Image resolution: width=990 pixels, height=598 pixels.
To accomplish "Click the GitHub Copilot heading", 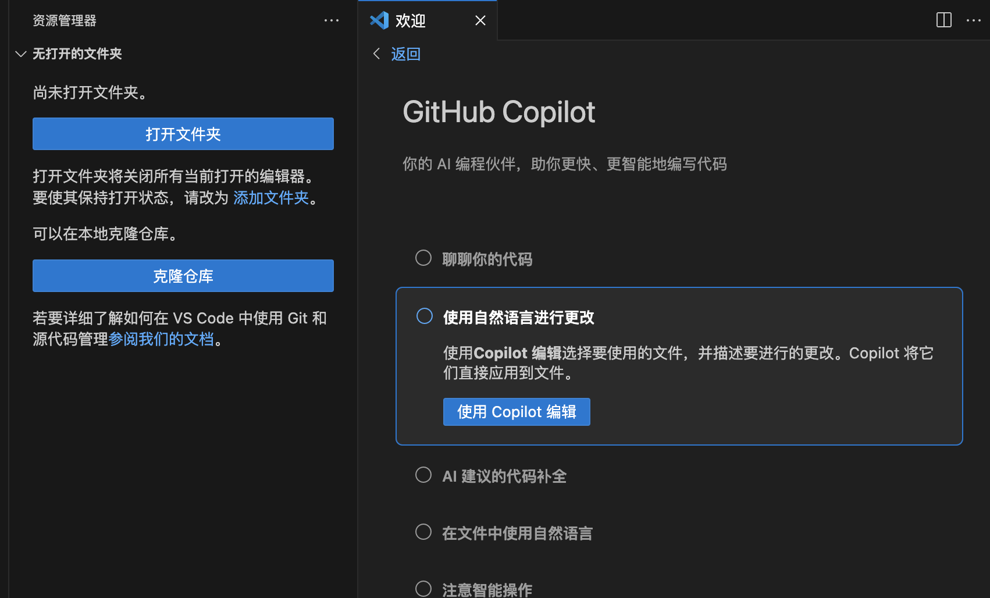I will (499, 112).
